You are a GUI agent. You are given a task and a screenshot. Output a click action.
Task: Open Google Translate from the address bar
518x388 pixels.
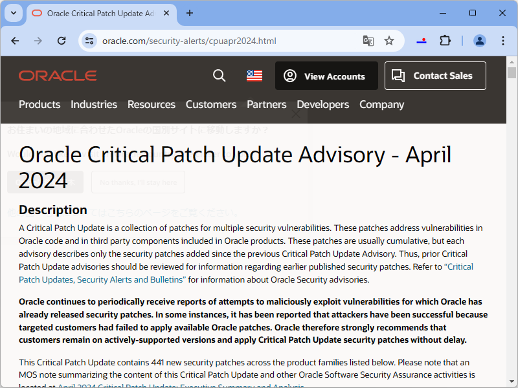pyautogui.click(x=368, y=40)
